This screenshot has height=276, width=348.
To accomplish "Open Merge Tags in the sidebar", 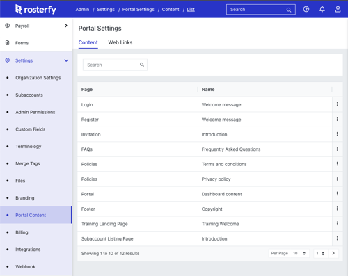I will pyautogui.click(x=28, y=163).
